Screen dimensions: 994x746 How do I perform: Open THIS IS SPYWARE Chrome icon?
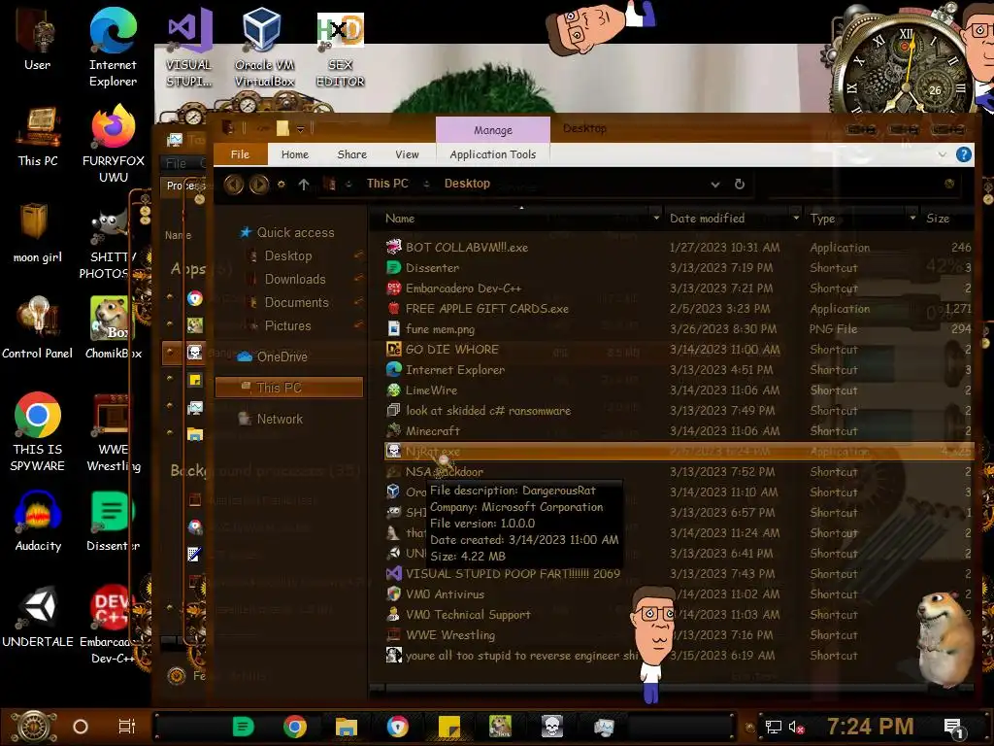point(38,431)
